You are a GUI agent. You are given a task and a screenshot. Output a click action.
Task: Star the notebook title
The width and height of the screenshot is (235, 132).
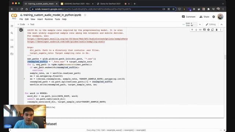(x=85, y=15)
